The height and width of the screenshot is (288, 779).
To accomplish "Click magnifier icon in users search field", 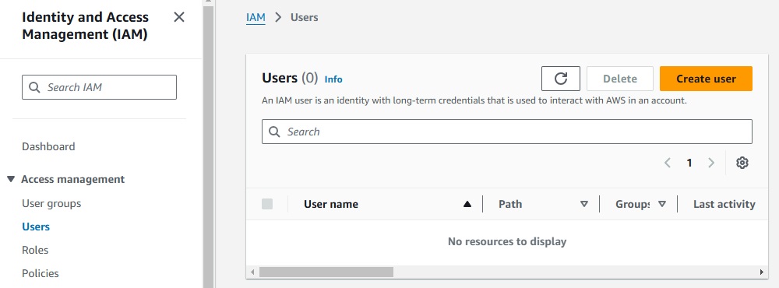I will pyautogui.click(x=274, y=132).
